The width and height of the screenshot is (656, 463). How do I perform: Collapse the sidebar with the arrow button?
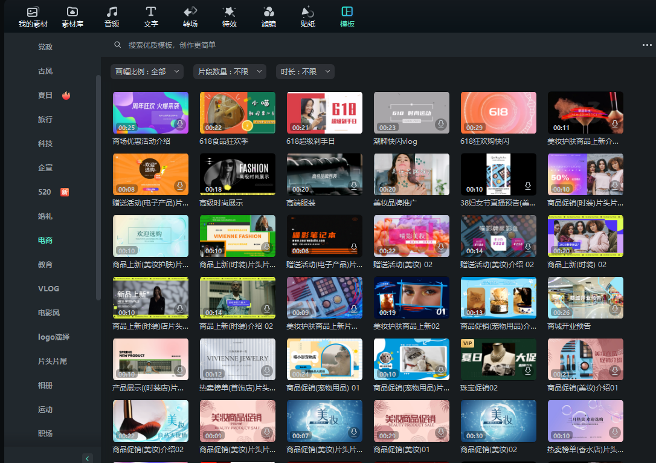point(88,458)
